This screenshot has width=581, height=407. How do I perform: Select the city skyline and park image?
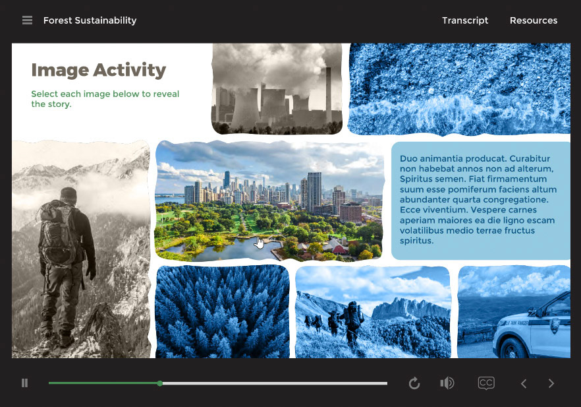269,201
